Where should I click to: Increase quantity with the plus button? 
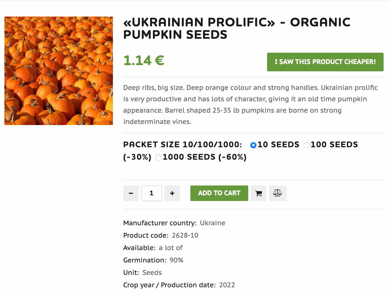[x=172, y=193]
